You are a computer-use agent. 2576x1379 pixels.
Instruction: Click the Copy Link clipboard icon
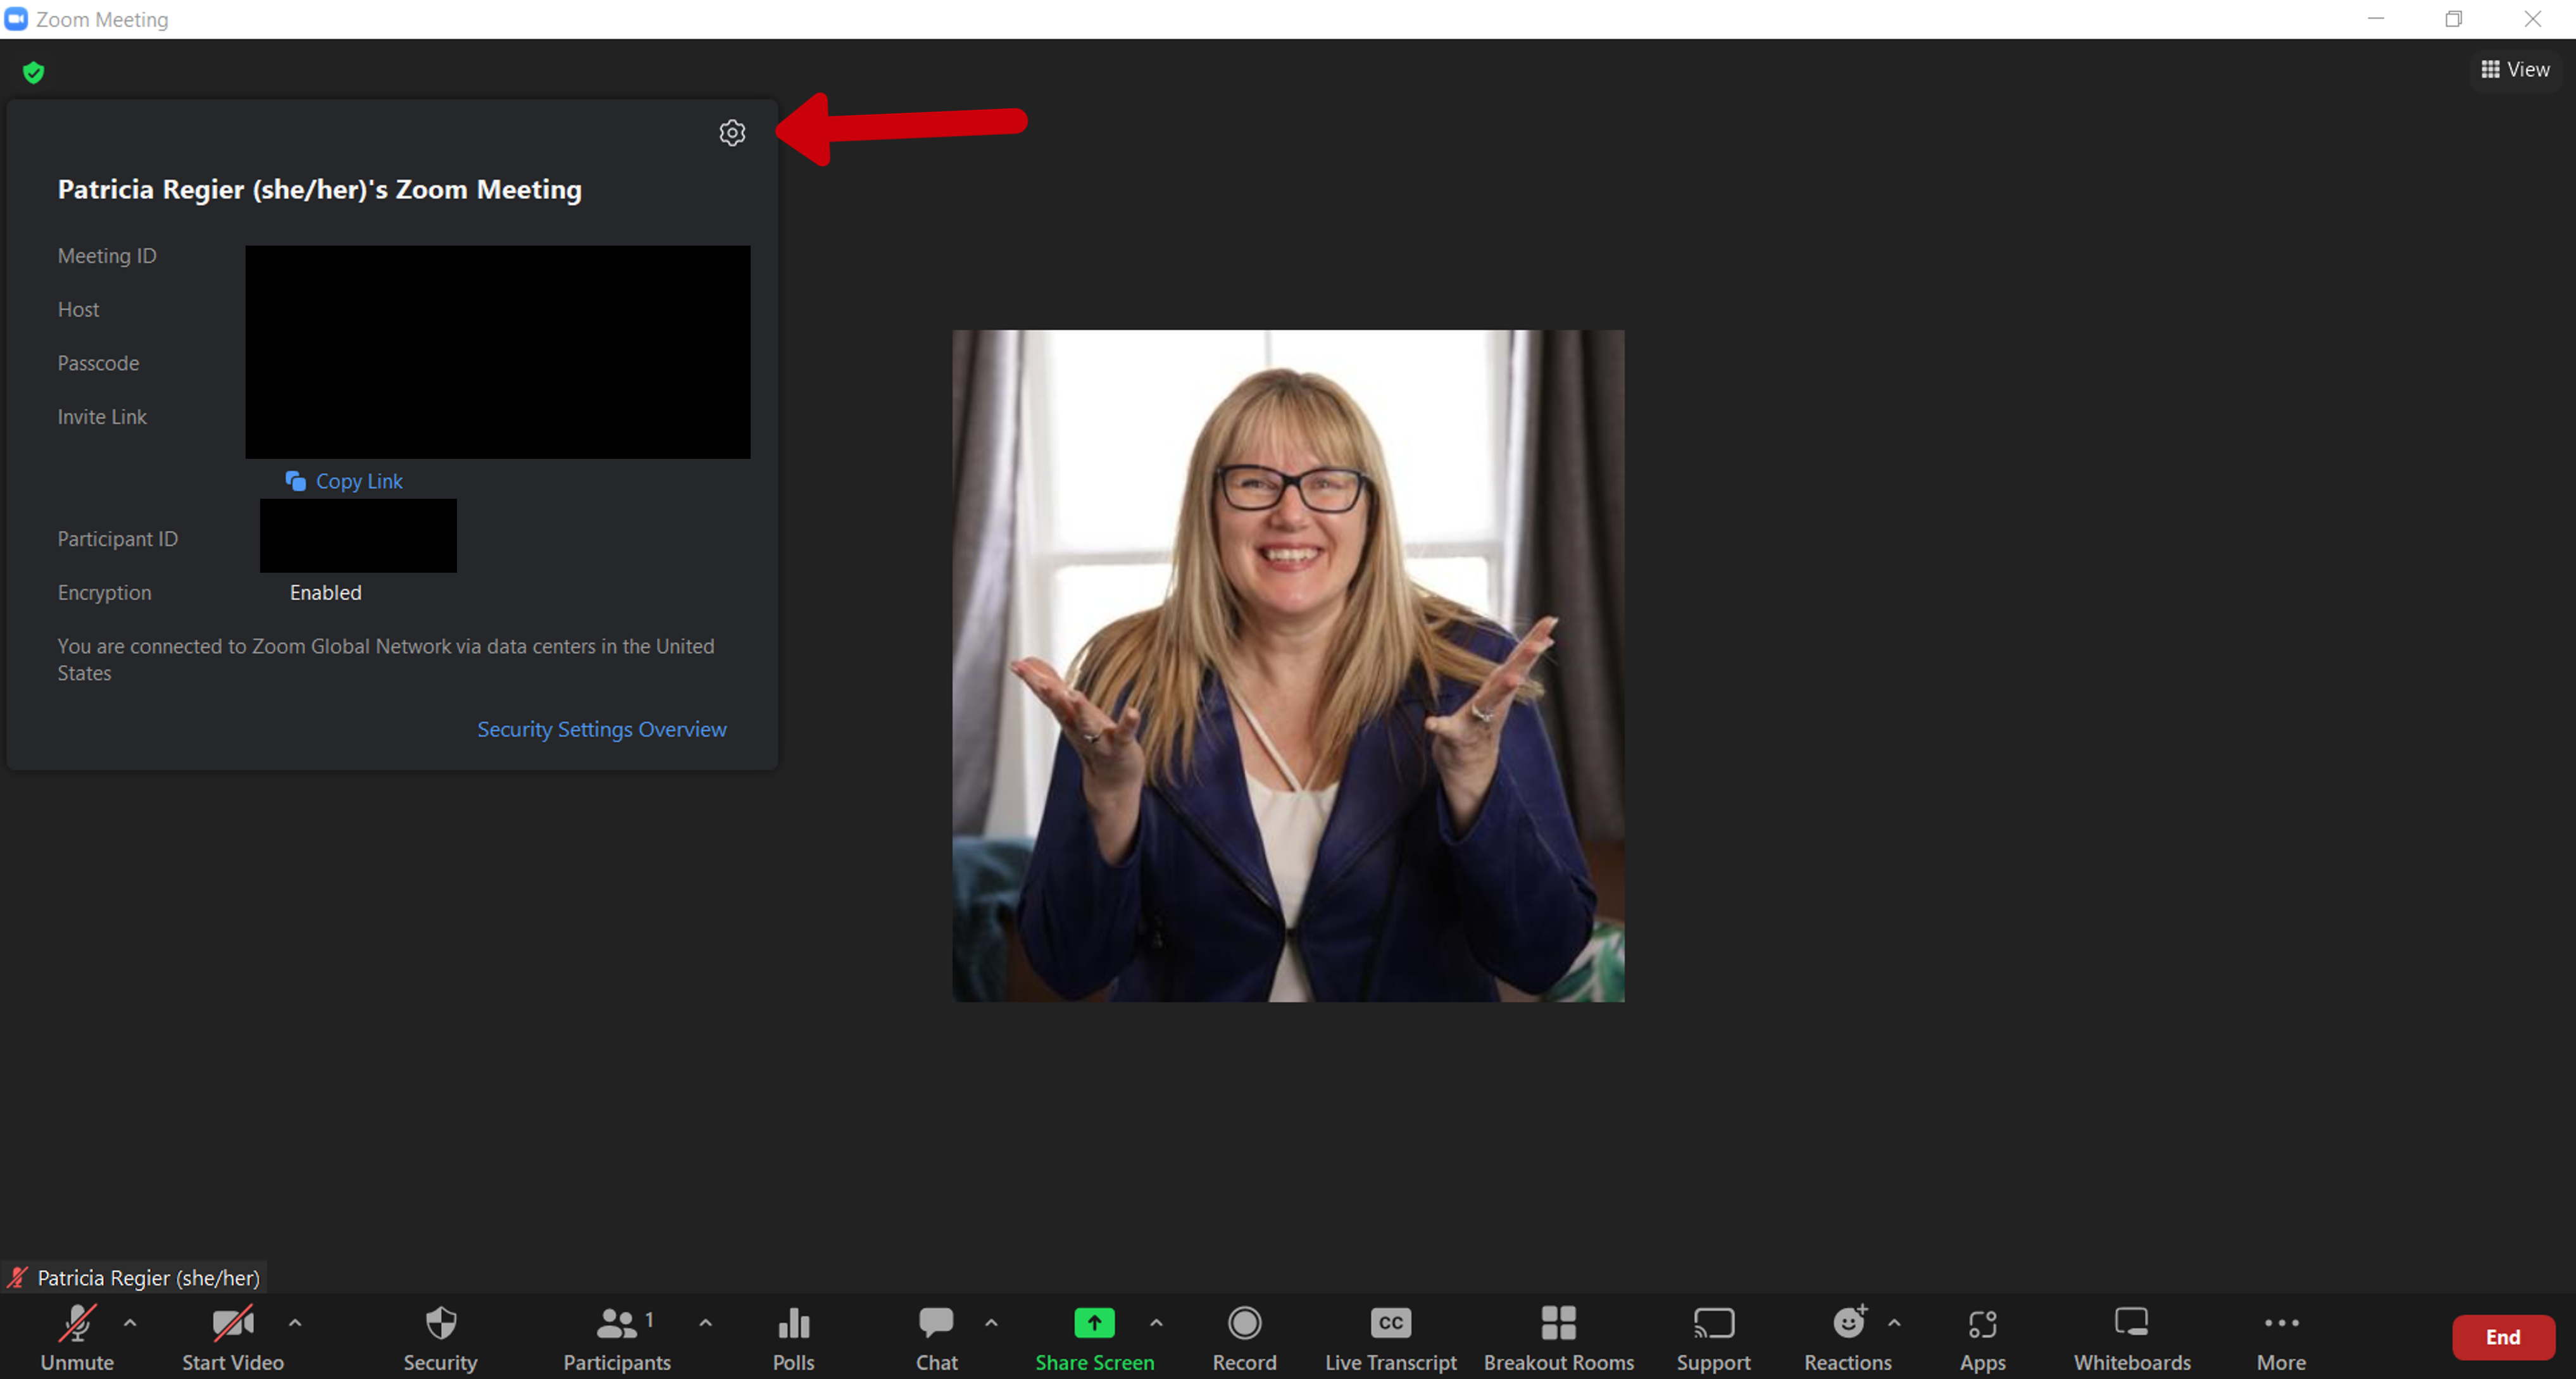pos(295,481)
